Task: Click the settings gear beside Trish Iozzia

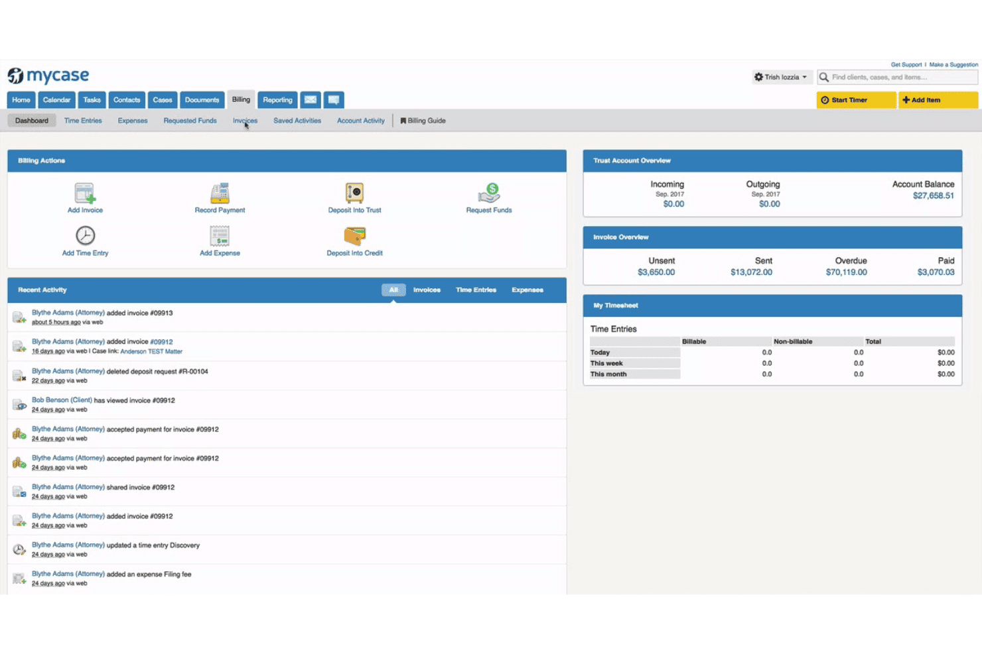Action: tap(758, 77)
